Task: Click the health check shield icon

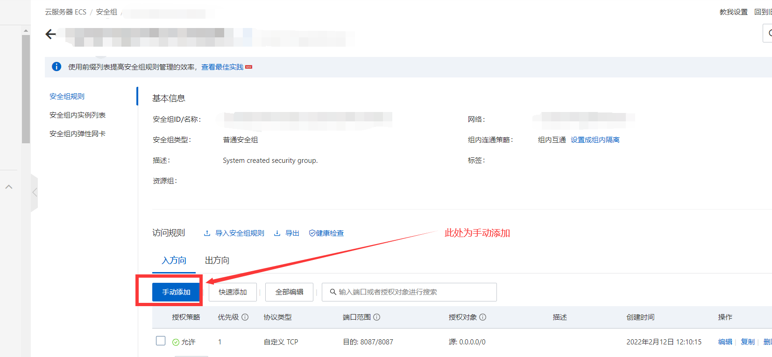Action: click(312, 233)
